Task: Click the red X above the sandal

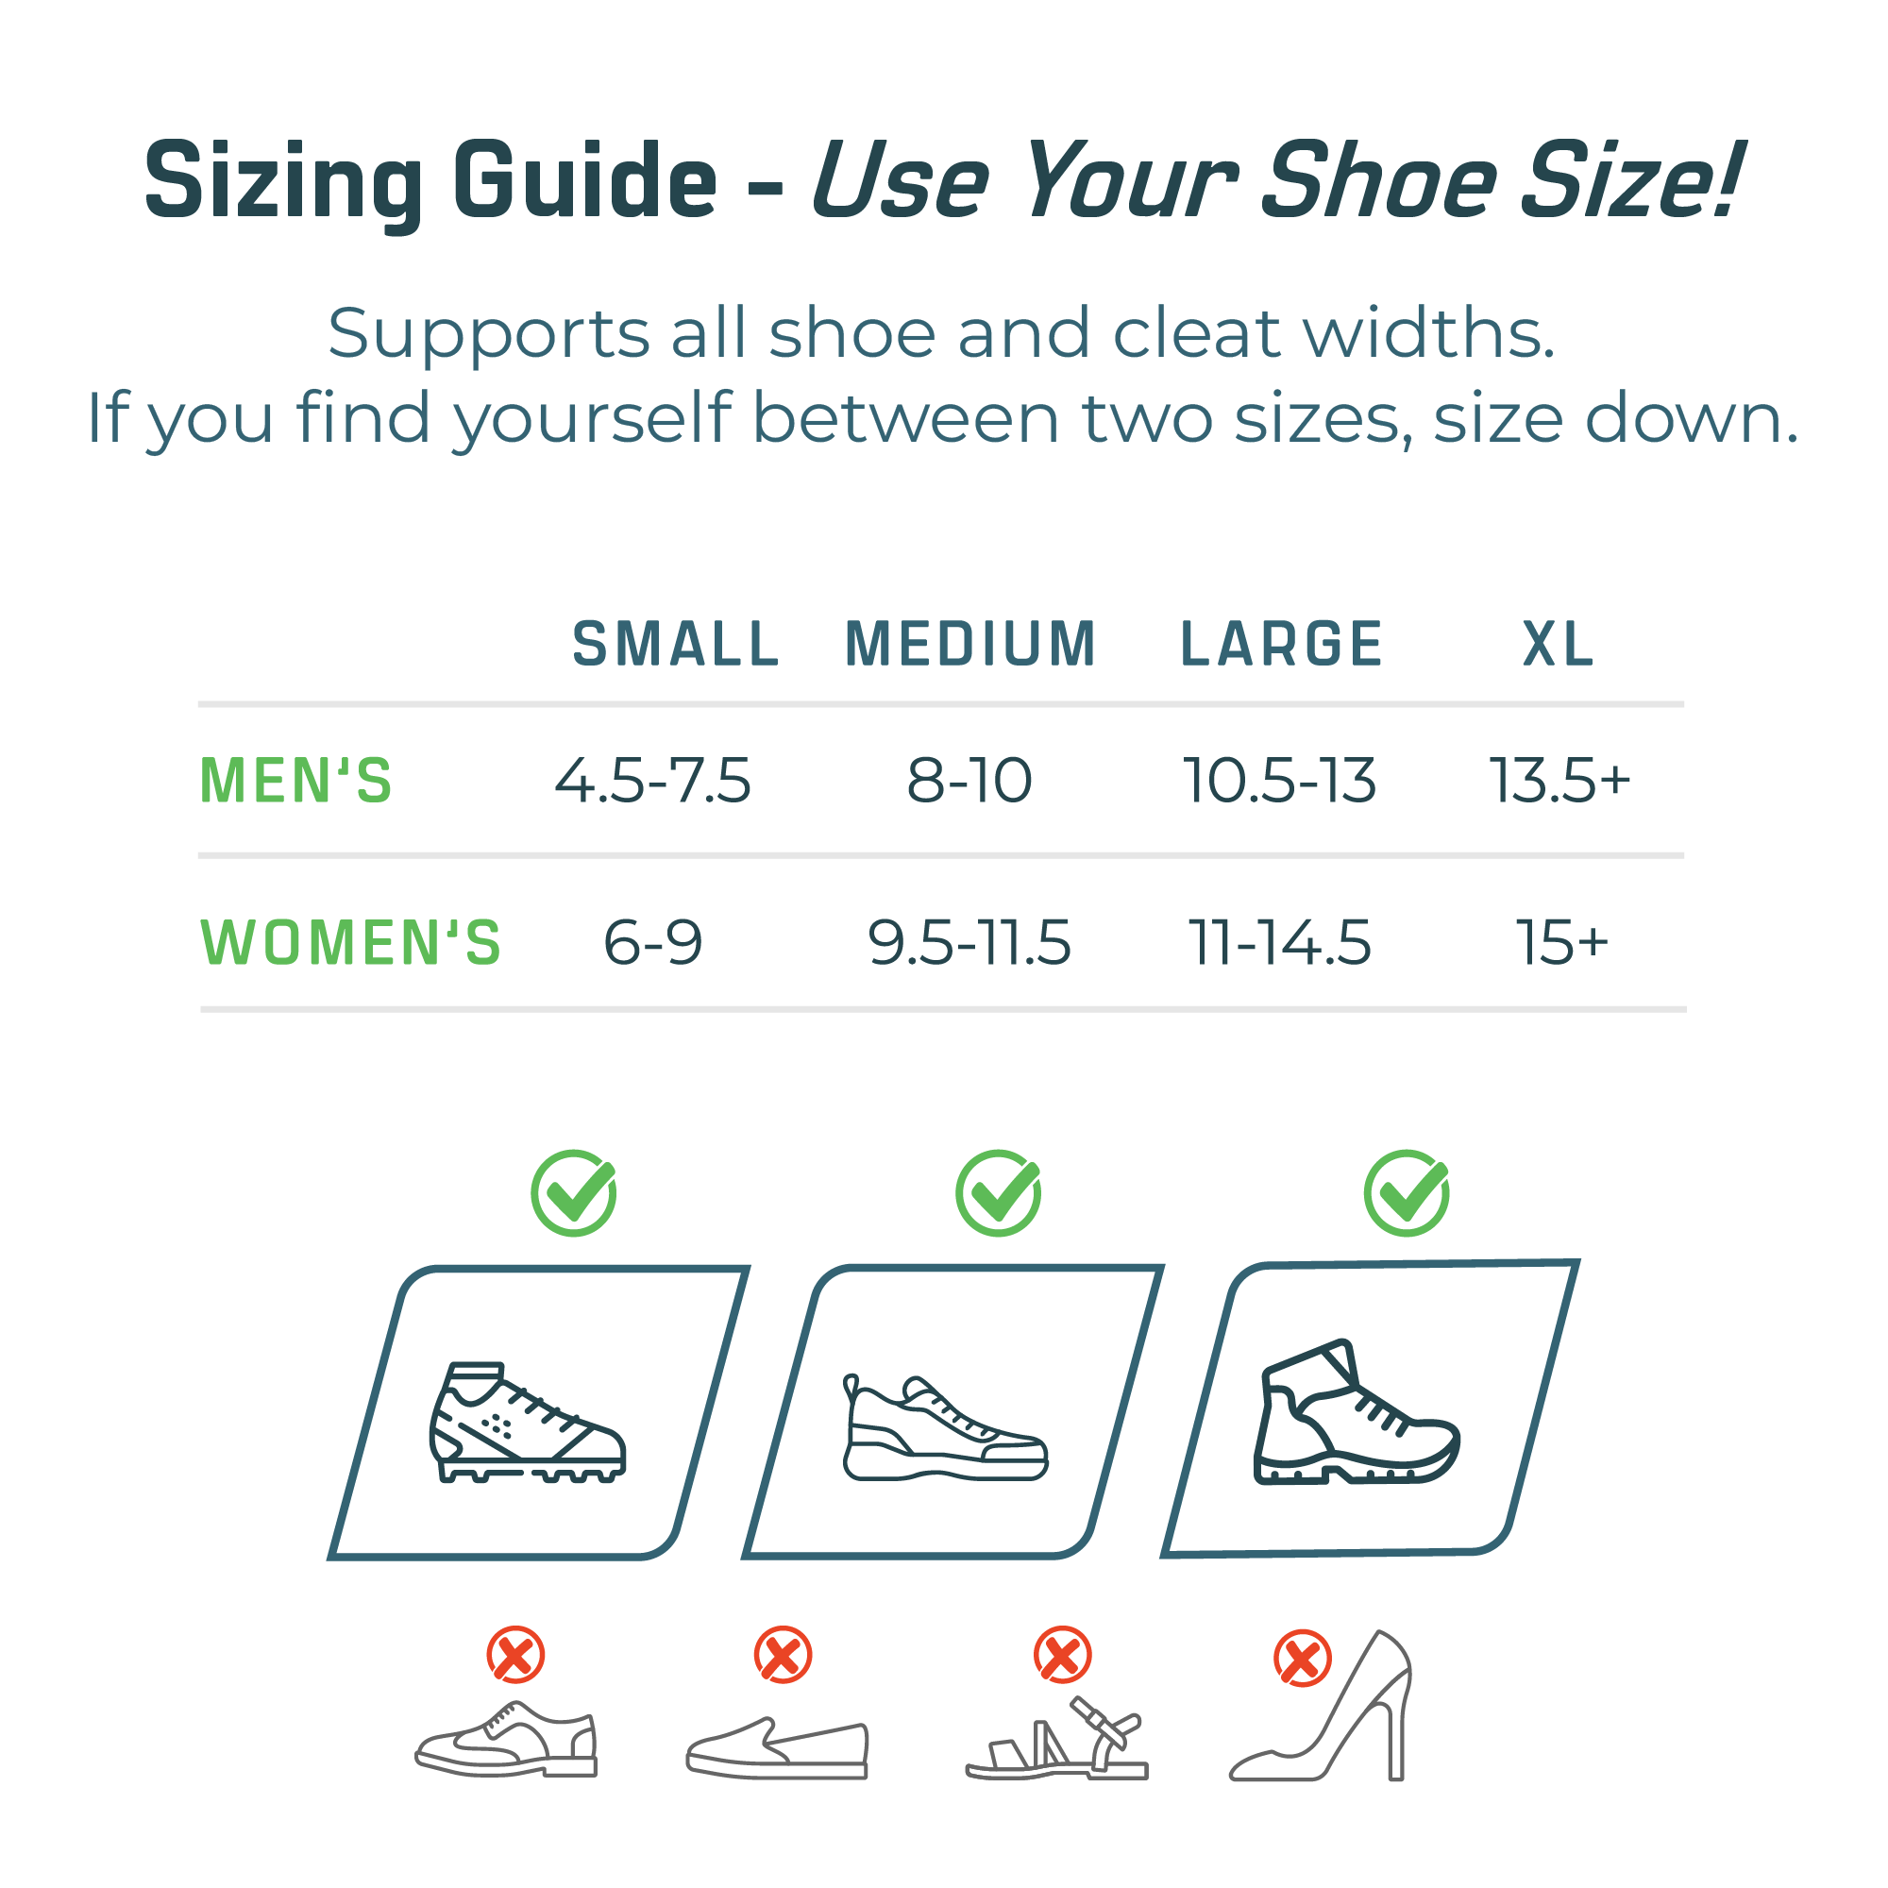Action: pos(1062,1656)
